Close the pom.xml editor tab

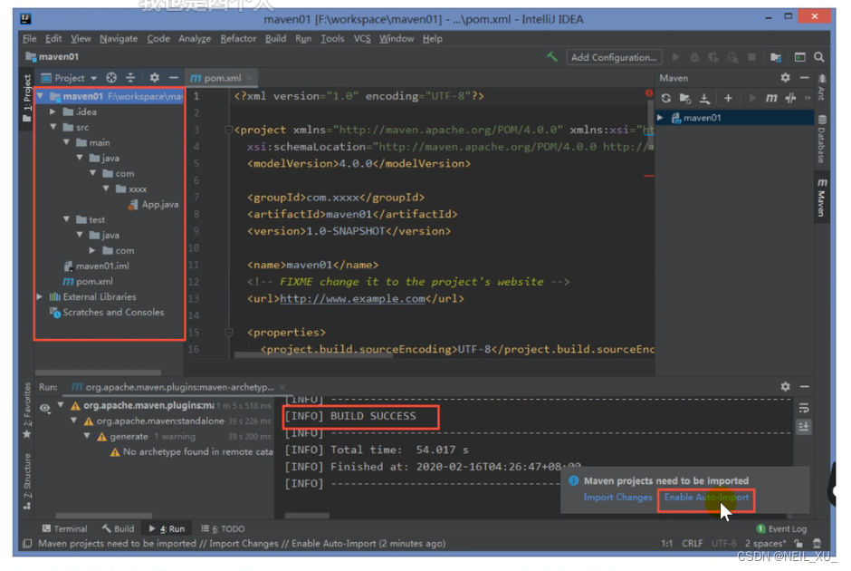(x=249, y=78)
